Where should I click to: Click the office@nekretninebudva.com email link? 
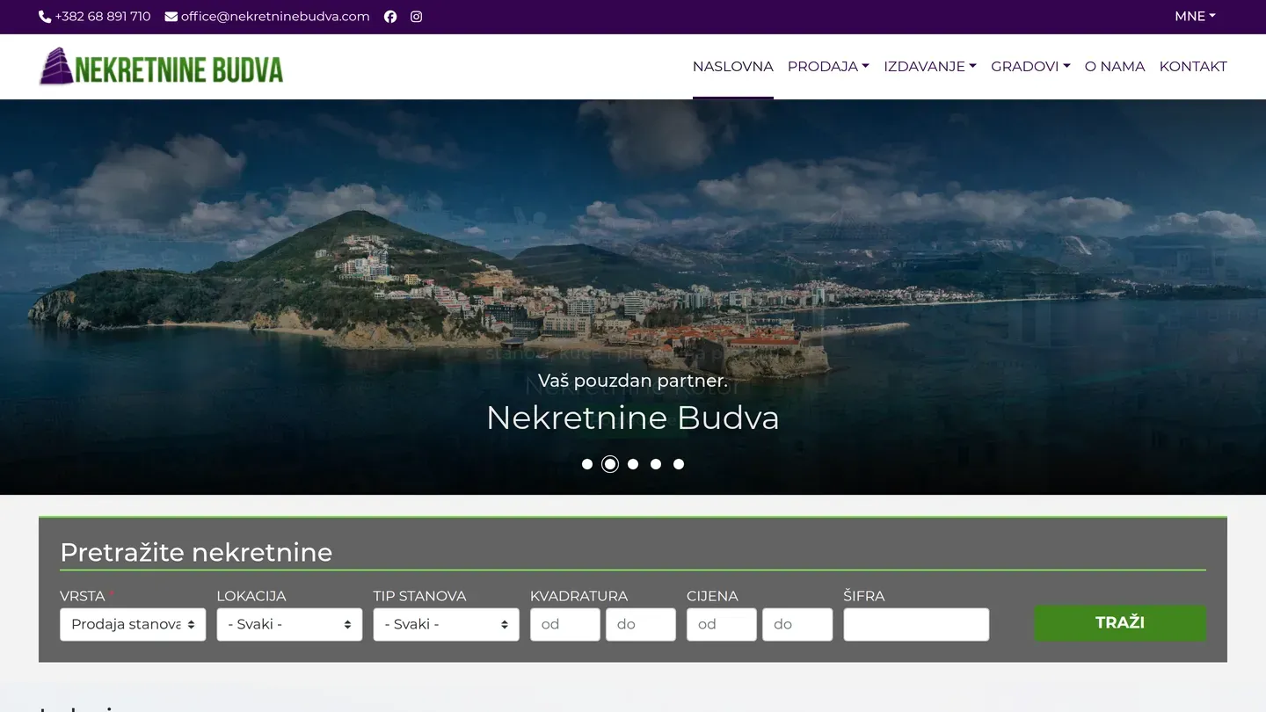click(267, 17)
